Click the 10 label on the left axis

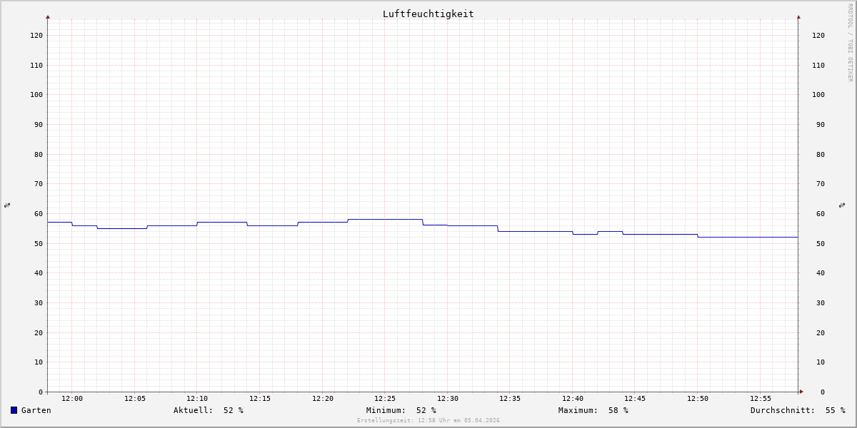pyautogui.click(x=39, y=362)
